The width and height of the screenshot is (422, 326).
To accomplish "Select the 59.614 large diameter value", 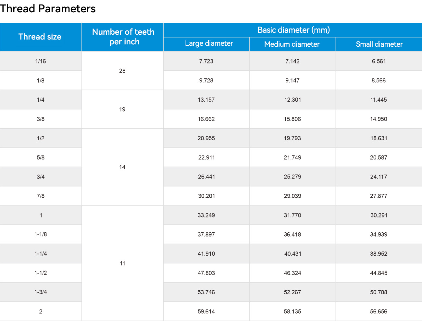I will (206, 311).
